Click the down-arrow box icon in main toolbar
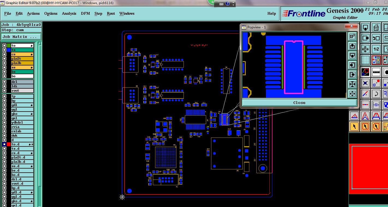The image size is (388, 207). (x=365, y=28)
